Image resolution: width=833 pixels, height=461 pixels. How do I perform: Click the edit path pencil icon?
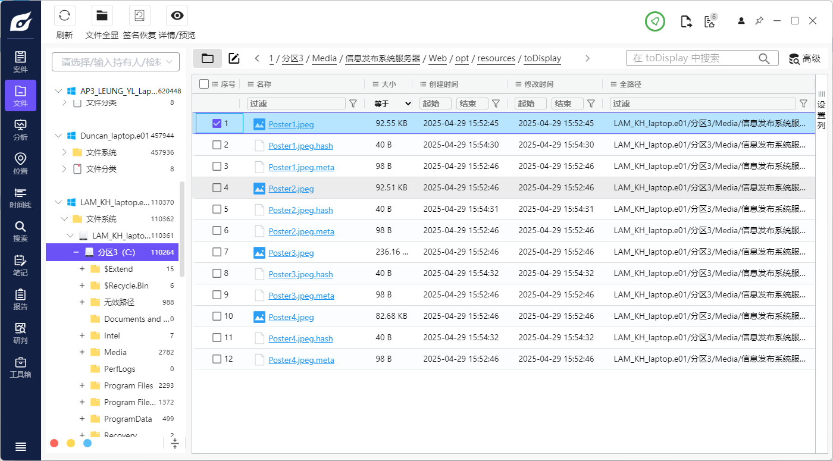(234, 58)
